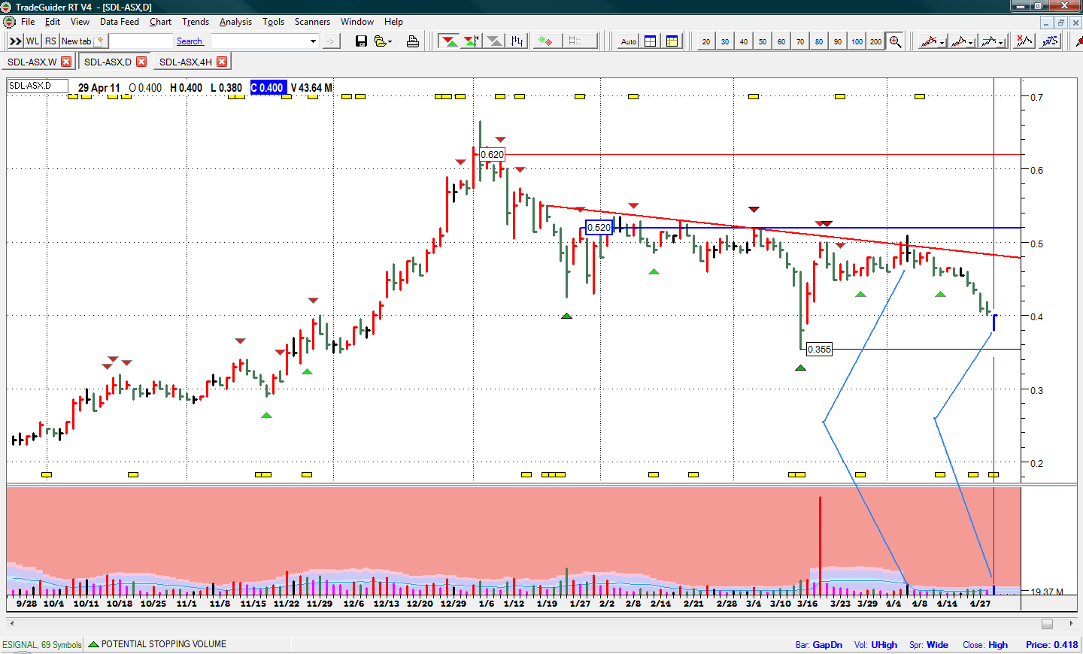Create a New tab
The image size is (1083, 654).
pos(83,41)
